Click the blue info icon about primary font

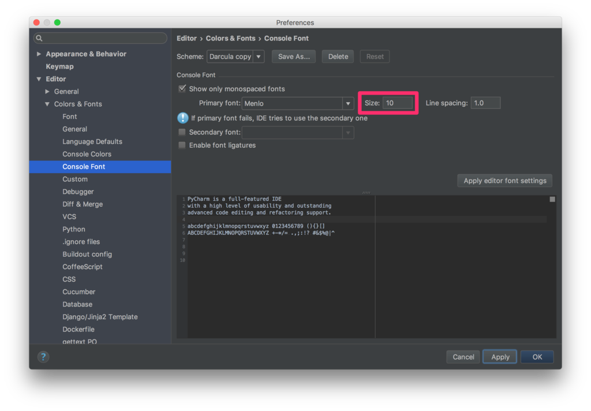pyautogui.click(x=183, y=118)
